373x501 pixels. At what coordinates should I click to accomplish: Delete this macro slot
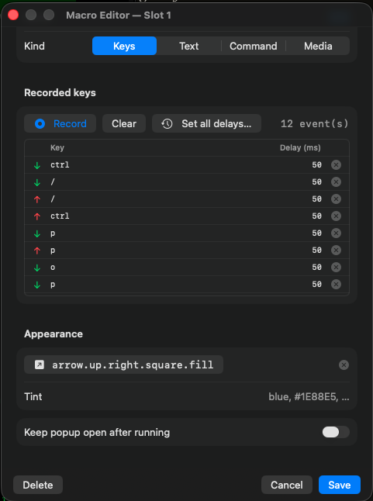(x=38, y=485)
